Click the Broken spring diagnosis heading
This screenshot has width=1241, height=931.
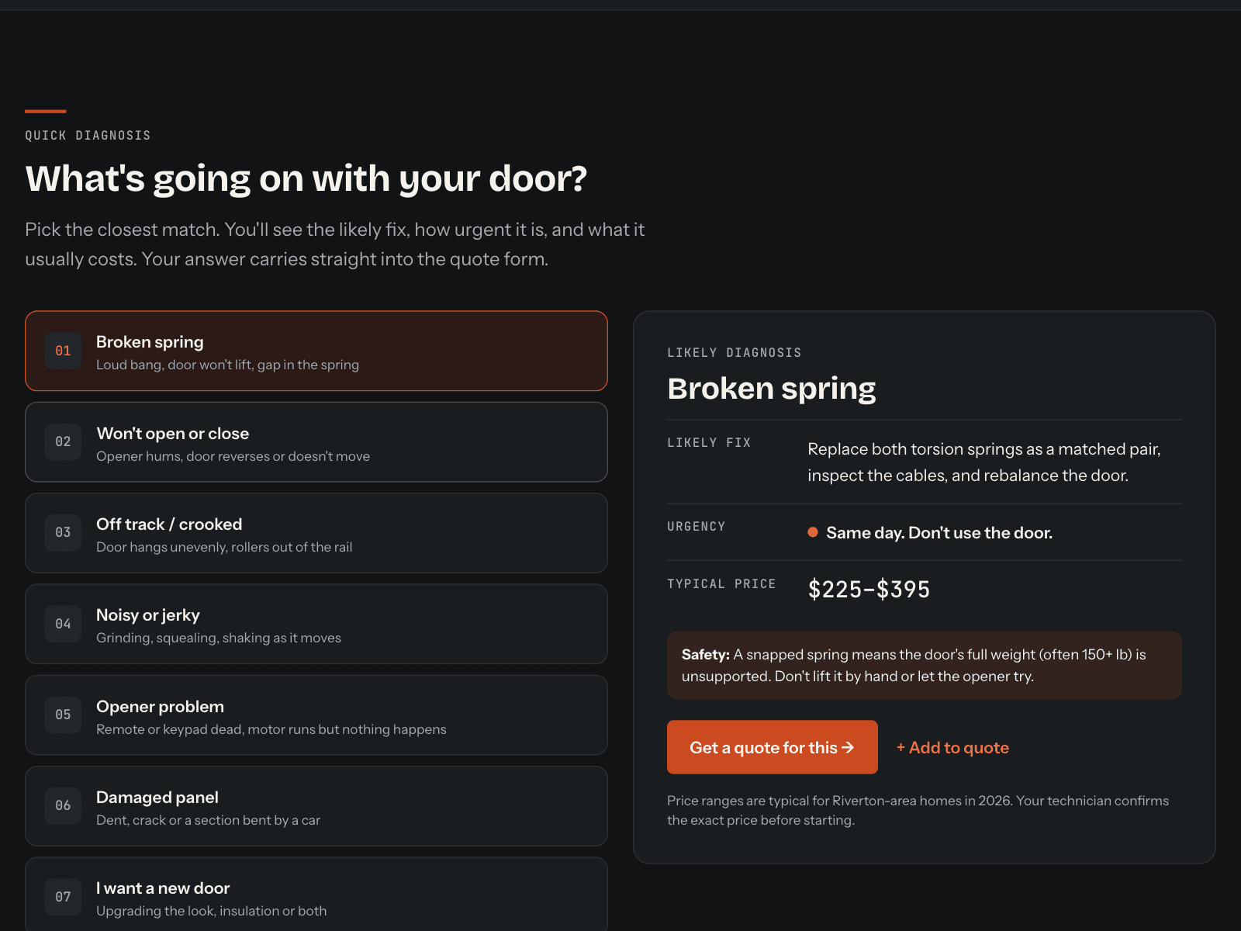pyautogui.click(x=772, y=389)
